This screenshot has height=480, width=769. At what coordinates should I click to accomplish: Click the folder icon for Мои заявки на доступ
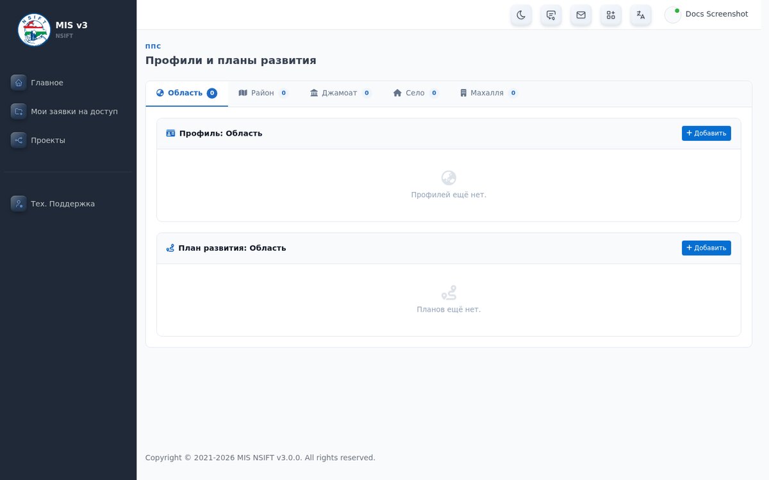(19, 111)
